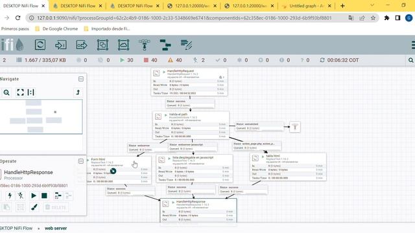Collapse the Operate panel
Image resolution: width=415 pixels, height=233 pixels.
pos(81,161)
